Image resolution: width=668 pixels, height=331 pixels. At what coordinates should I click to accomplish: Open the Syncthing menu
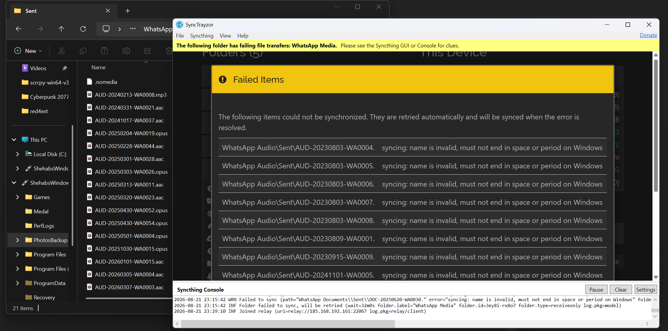(x=202, y=36)
